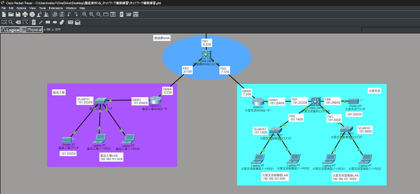The width and height of the screenshot is (420, 194).
Task: Redo the last action
Action: pyautogui.click(x=76, y=14)
